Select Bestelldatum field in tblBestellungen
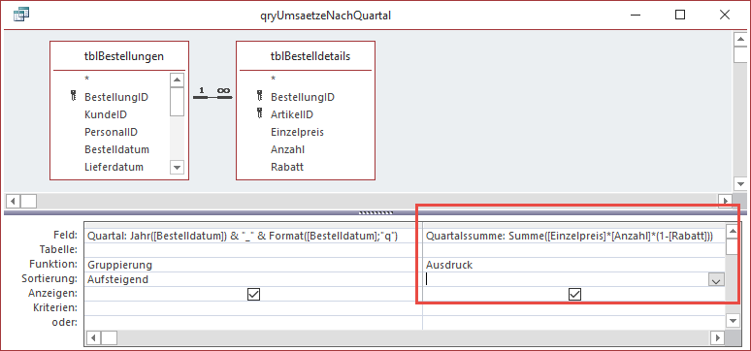This screenshot has width=751, height=351. pyautogui.click(x=116, y=149)
